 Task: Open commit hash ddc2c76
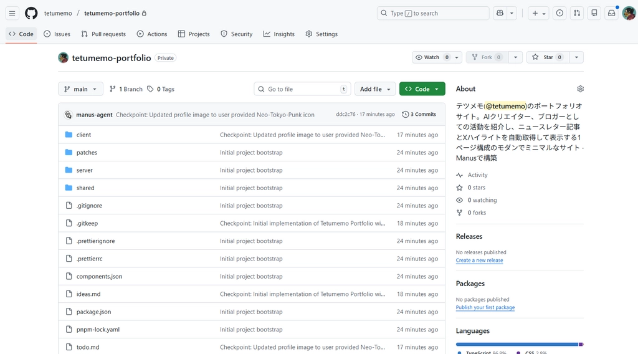click(345, 114)
